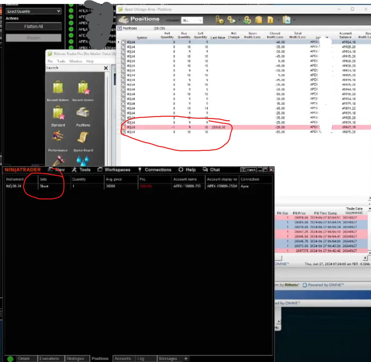Open Chat in NinjaTrader menu bar
Screen dimensions: 371x362
211,170
